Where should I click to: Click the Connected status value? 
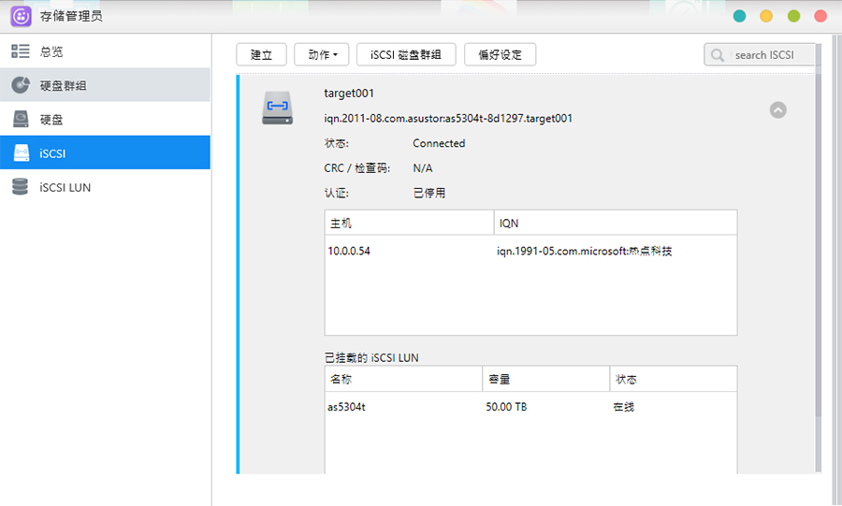(x=439, y=143)
